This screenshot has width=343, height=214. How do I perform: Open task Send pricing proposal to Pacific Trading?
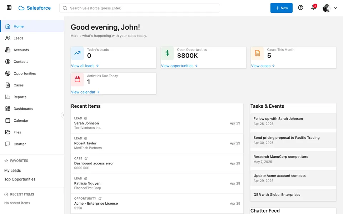point(293,140)
